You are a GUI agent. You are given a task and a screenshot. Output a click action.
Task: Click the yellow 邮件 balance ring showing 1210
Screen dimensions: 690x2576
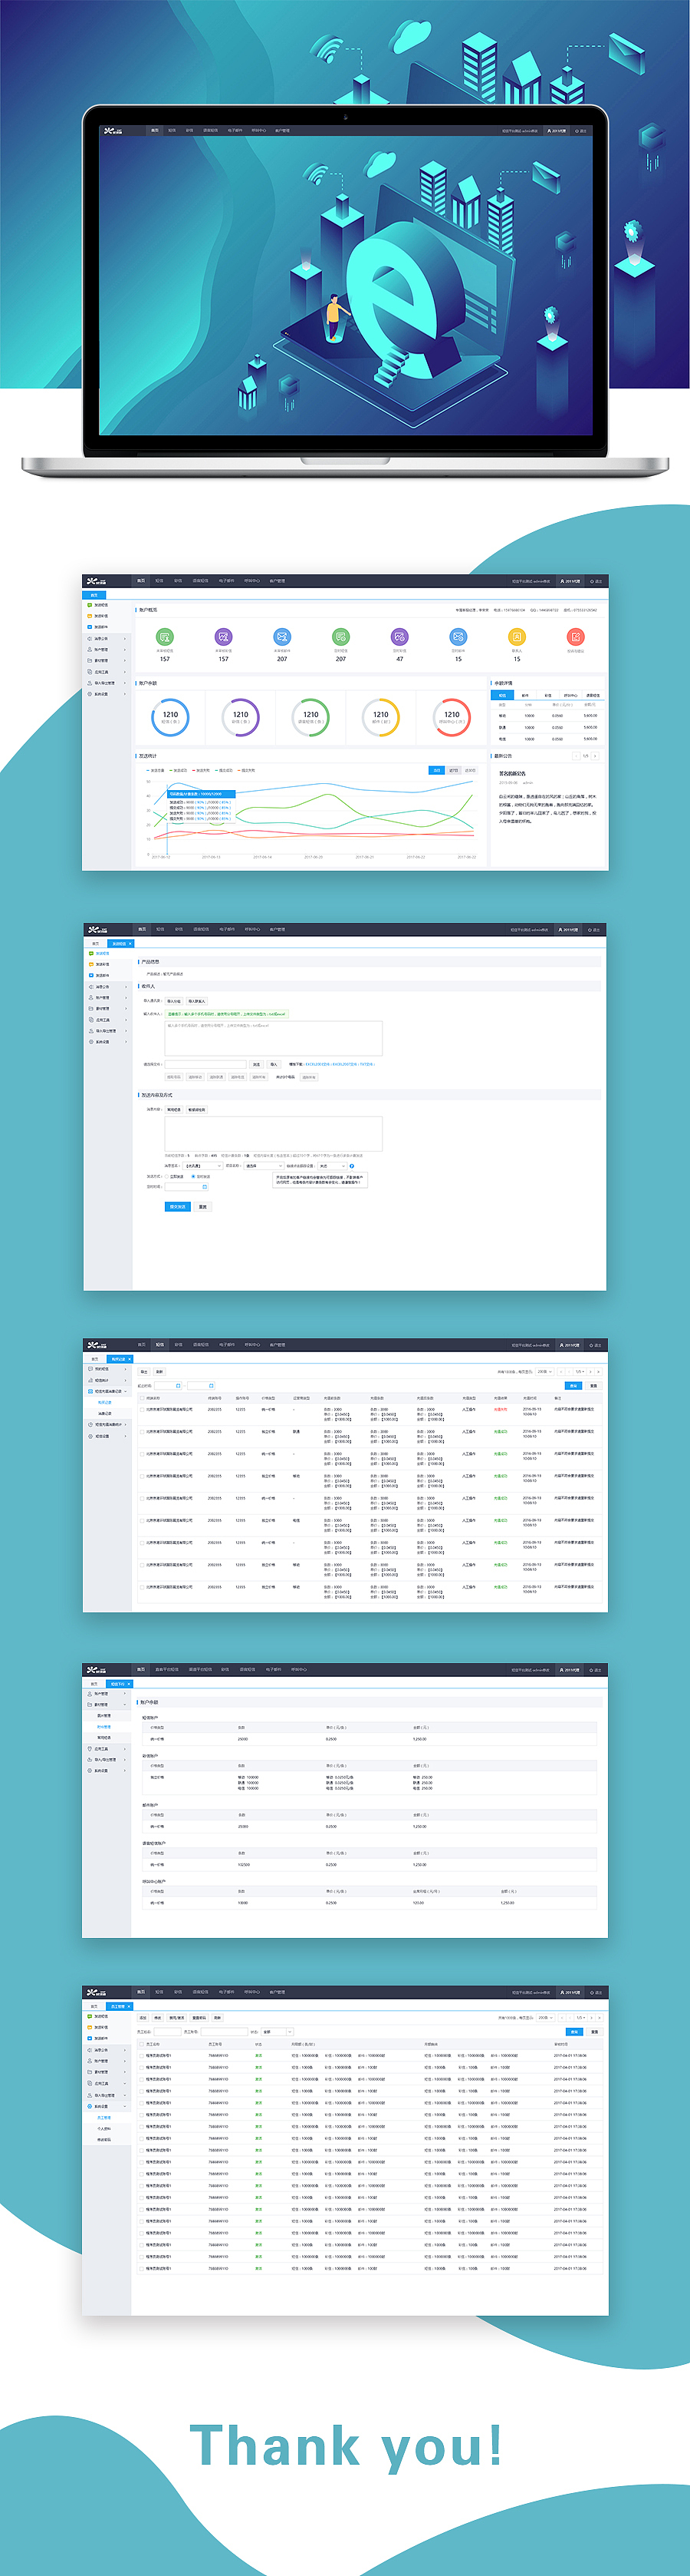pyautogui.click(x=382, y=717)
